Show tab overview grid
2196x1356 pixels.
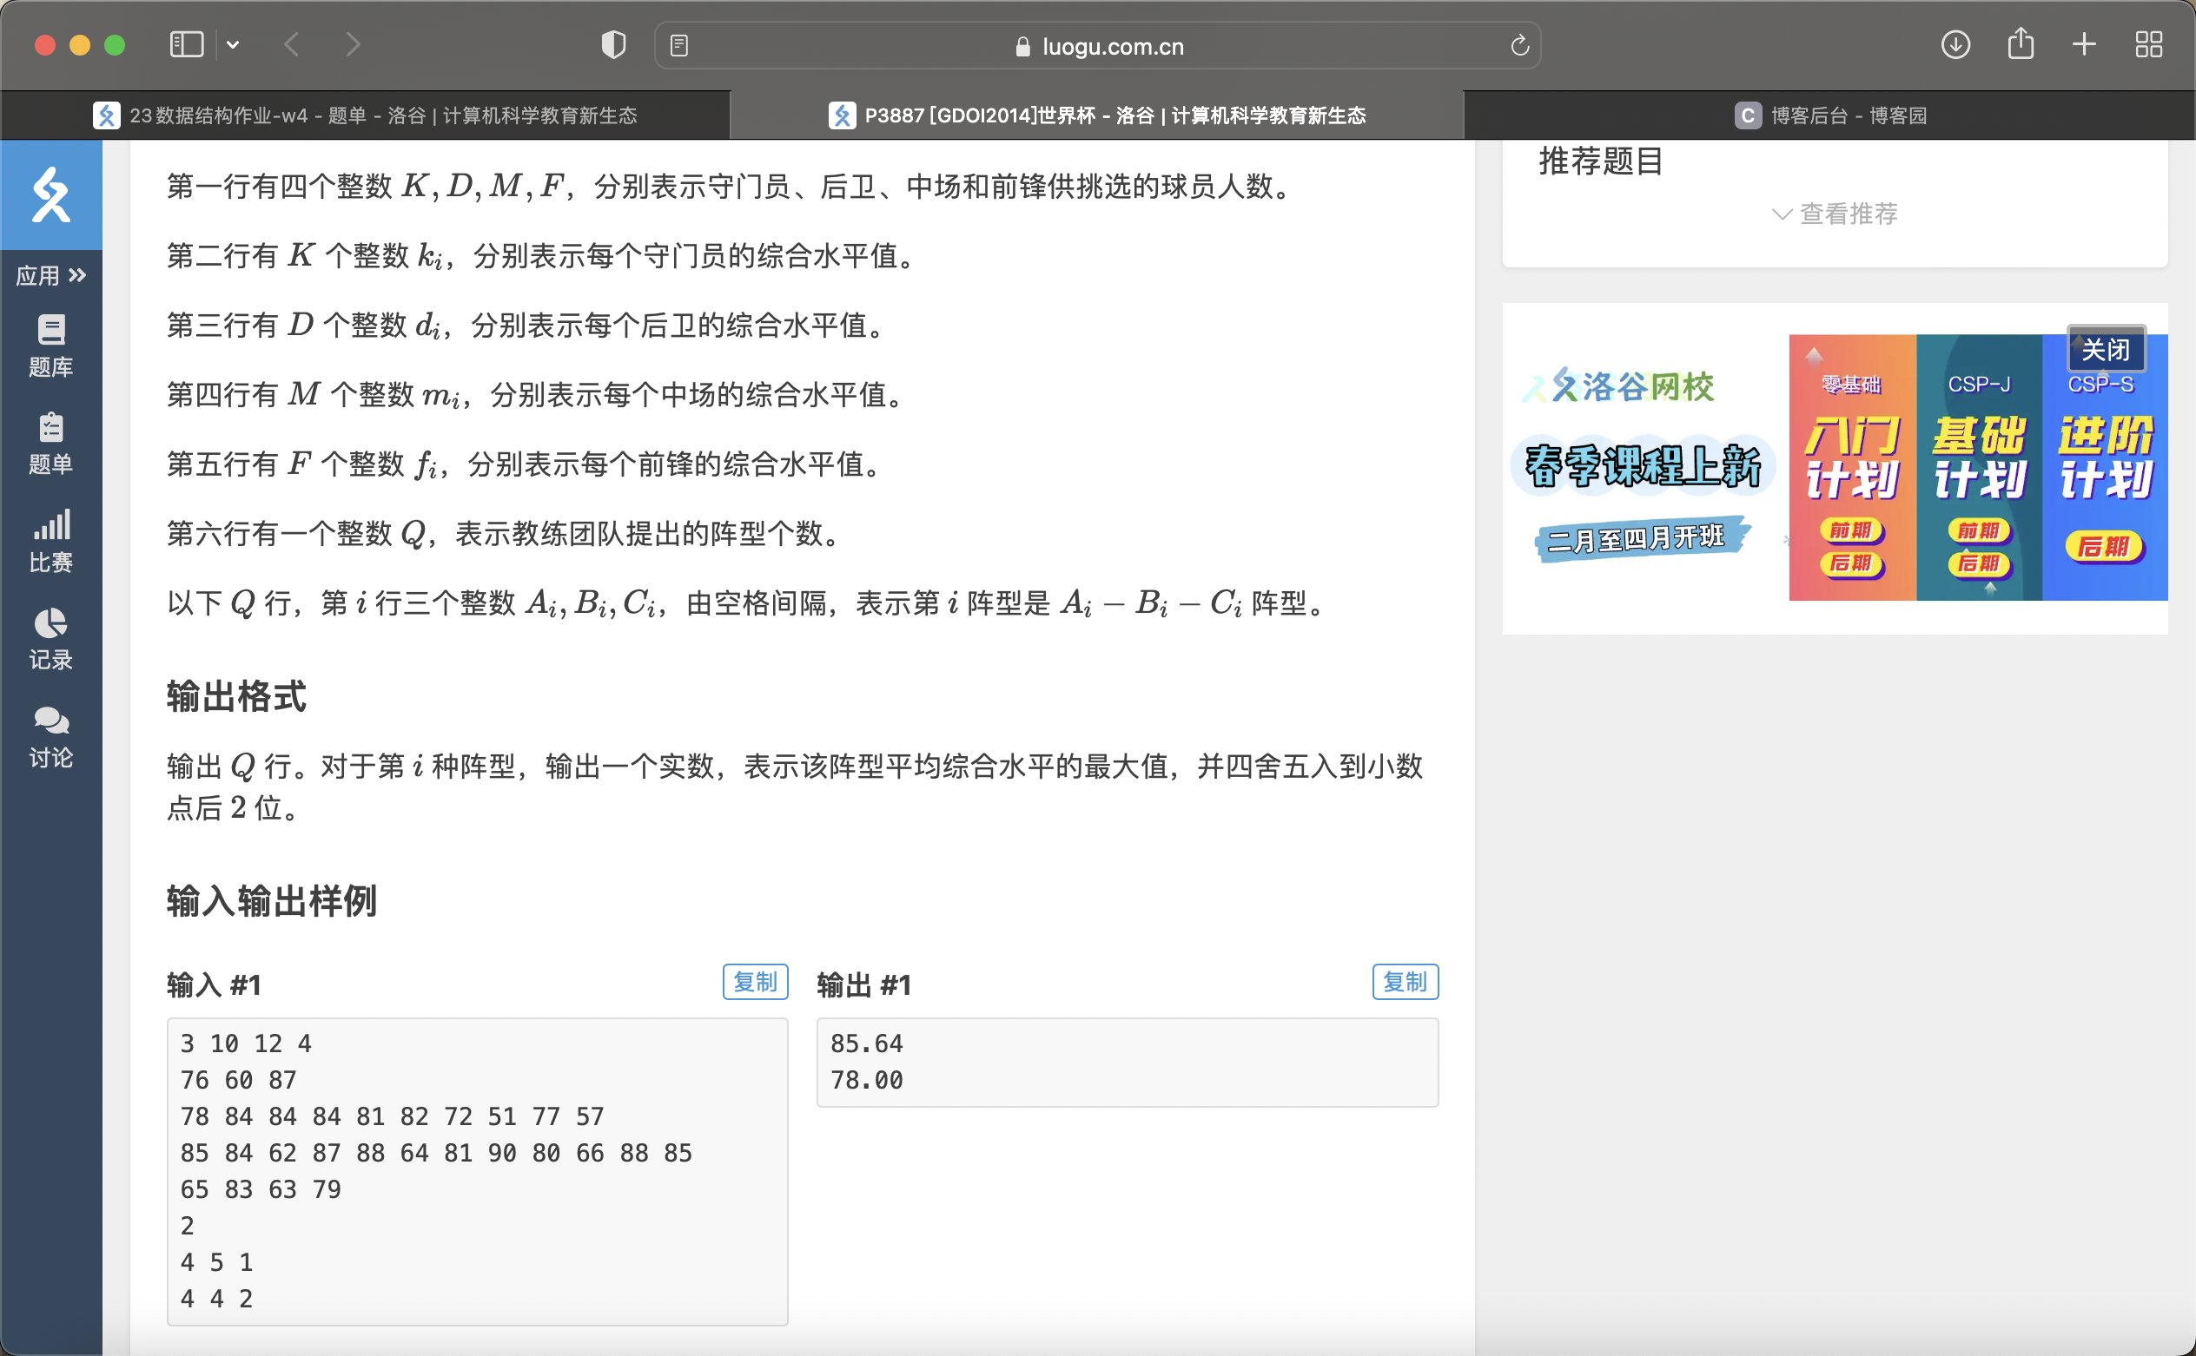click(2148, 45)
